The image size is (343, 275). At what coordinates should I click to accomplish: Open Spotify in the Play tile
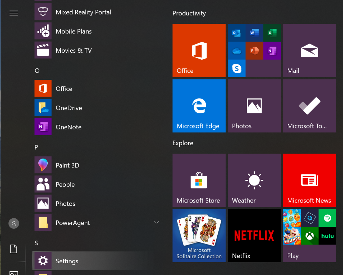[x=327, y=218]
